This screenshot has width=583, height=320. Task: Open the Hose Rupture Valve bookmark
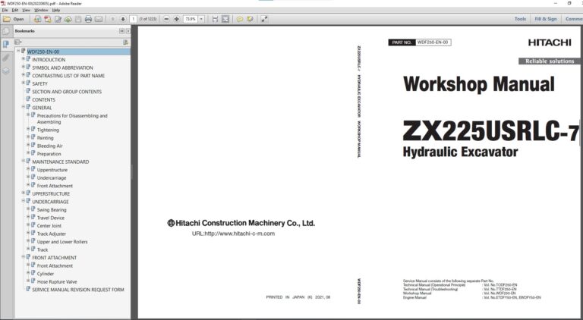click(57, 282)
